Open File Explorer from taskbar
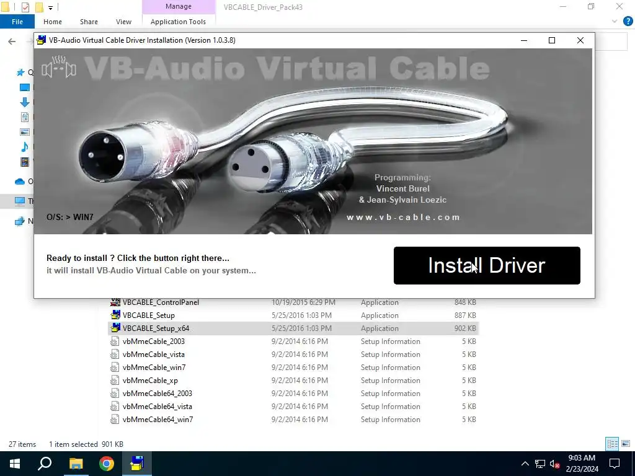The width and height of the screenshot is (635, 476). (76, 464)
